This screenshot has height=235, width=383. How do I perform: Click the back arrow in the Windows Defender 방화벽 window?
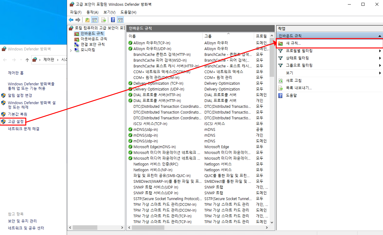tap(5, 60)
